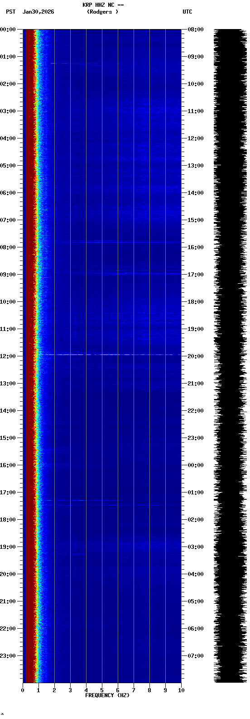Click the frequency axis tick label 0
Screen dimensions: 250x719
[23, 690]
